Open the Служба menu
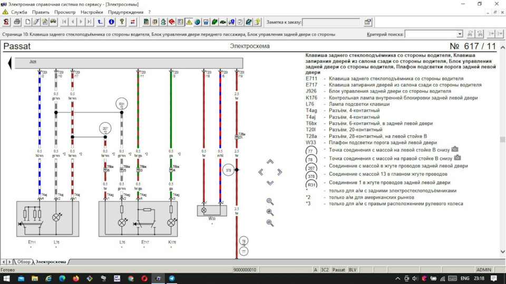The height and width of the screenshot is (284, 506). [x=19, y=12]
